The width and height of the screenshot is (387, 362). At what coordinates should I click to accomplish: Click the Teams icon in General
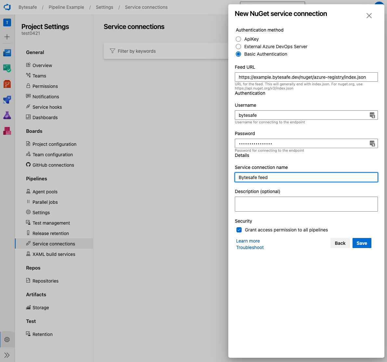point(28,76)
